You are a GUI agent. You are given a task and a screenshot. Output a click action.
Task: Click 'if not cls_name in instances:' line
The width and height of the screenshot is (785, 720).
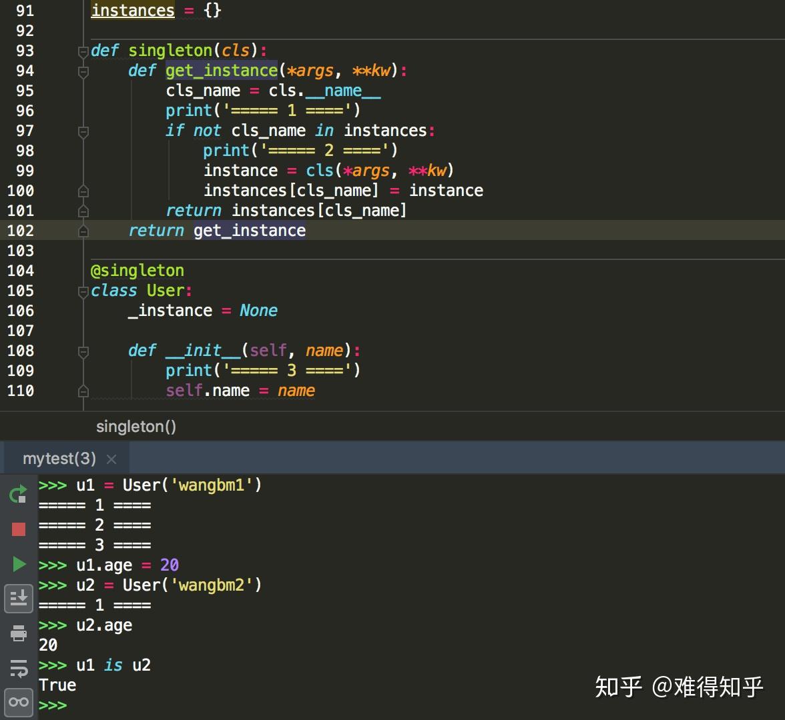pos(300,131)
